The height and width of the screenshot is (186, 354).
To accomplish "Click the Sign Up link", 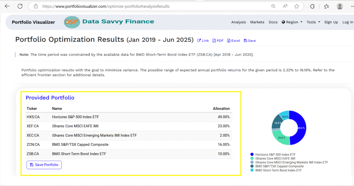I will pos(331,22).
